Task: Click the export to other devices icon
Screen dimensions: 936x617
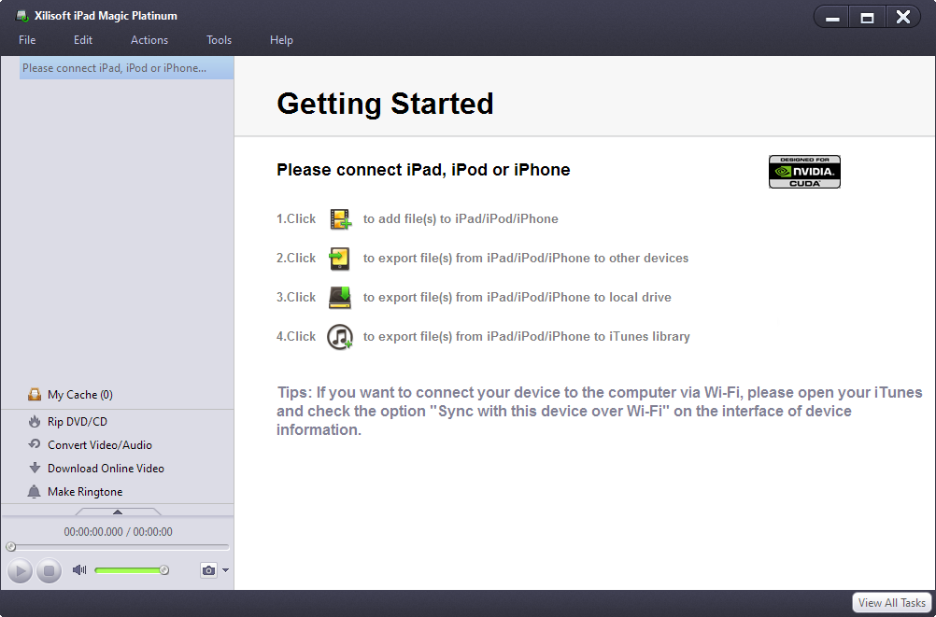Action: pos(340,259)
